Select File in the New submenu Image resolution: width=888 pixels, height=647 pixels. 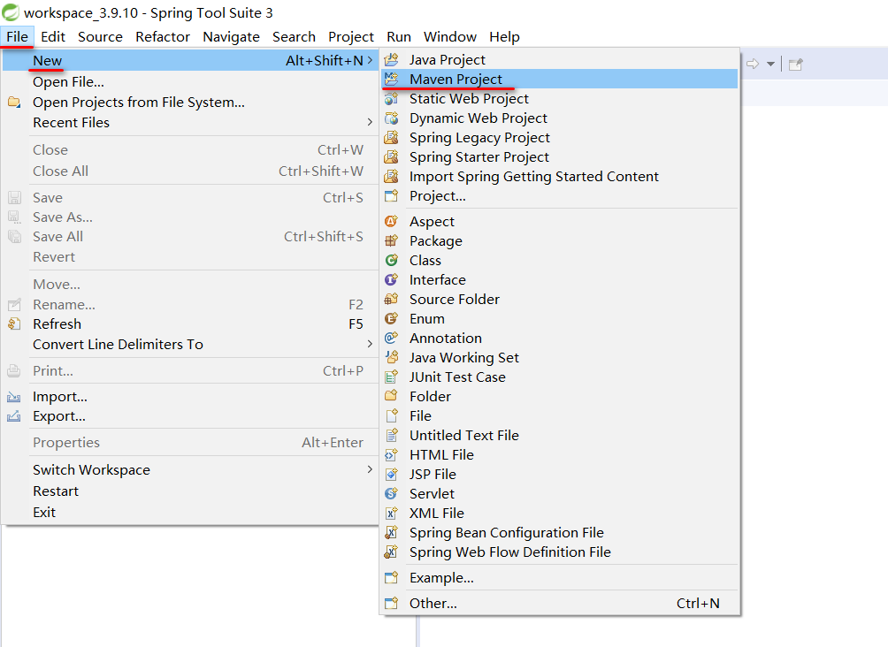pos(559,416)
